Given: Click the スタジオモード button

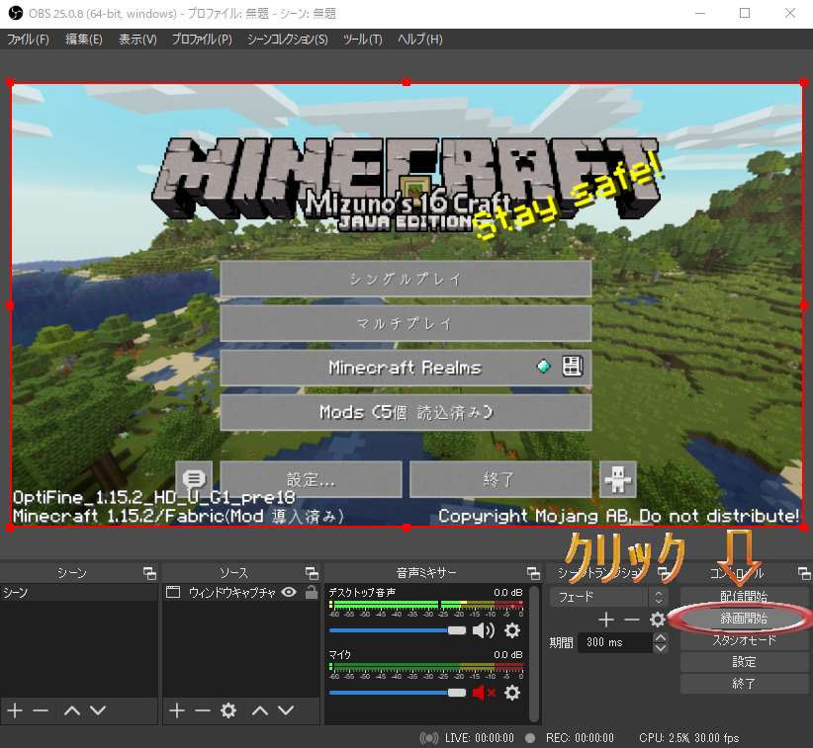Looking at the screenshot, I should 744,639.
